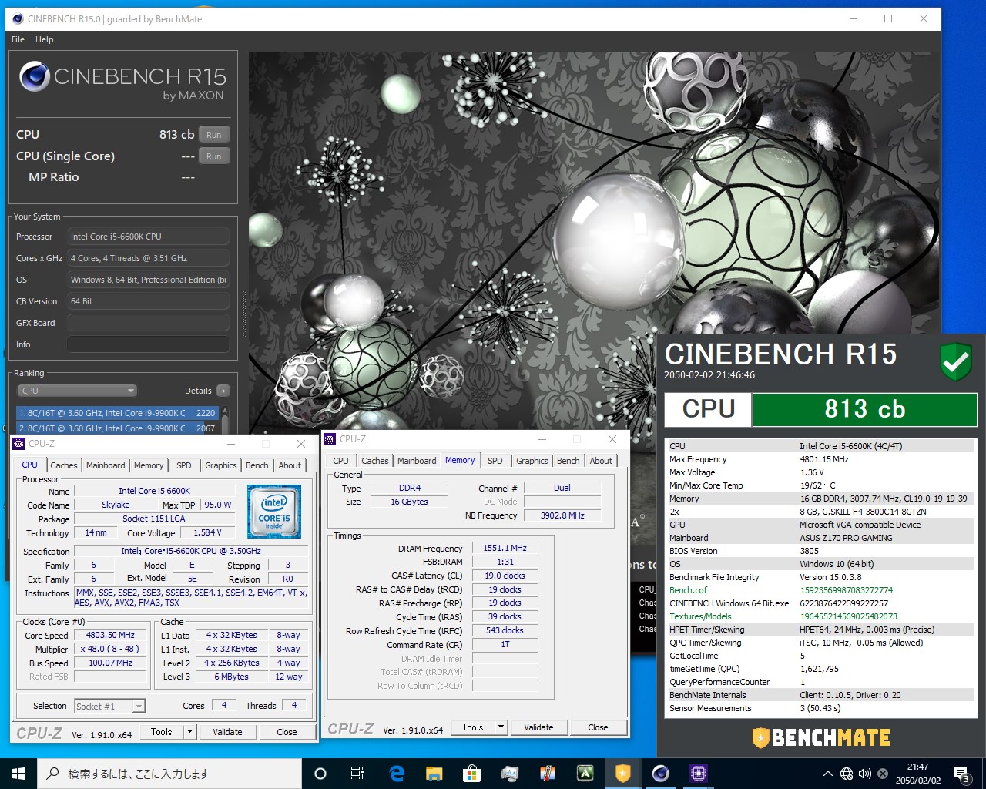
Task: Click the BenchMate logo at panel bottom
Action: click(821, 737)
